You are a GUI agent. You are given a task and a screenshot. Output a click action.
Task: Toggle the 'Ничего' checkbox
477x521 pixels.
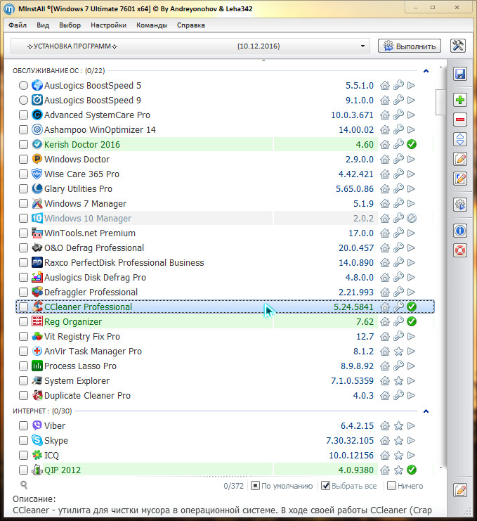coord(392,486)
